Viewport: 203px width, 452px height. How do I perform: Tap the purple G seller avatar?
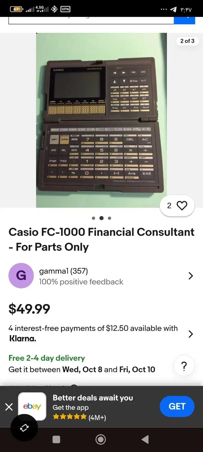21,276
